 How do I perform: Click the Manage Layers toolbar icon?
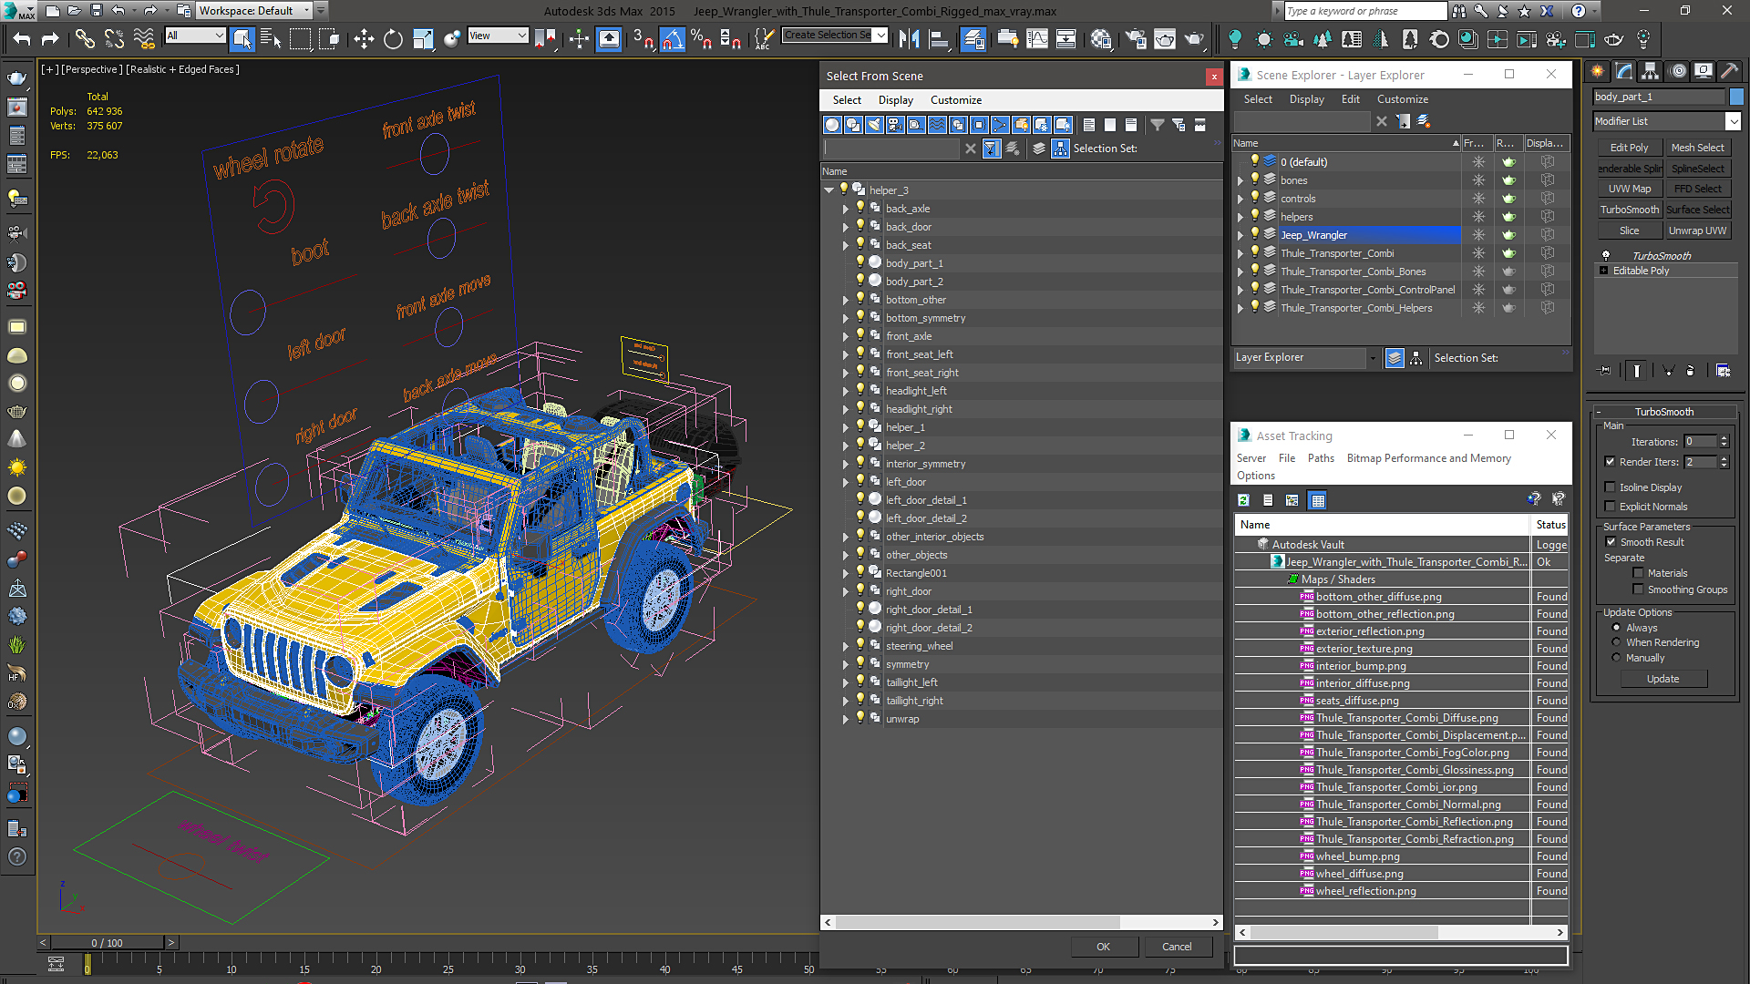coord(973,38)
